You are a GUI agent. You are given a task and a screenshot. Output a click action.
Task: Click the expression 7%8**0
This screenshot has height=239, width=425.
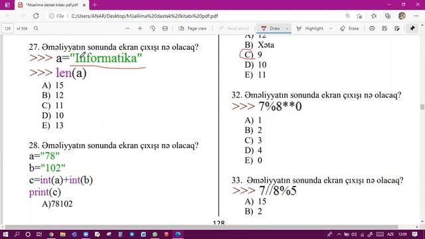[280, 106]
